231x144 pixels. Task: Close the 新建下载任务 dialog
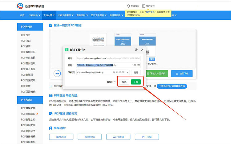click(x=142, y=50)
